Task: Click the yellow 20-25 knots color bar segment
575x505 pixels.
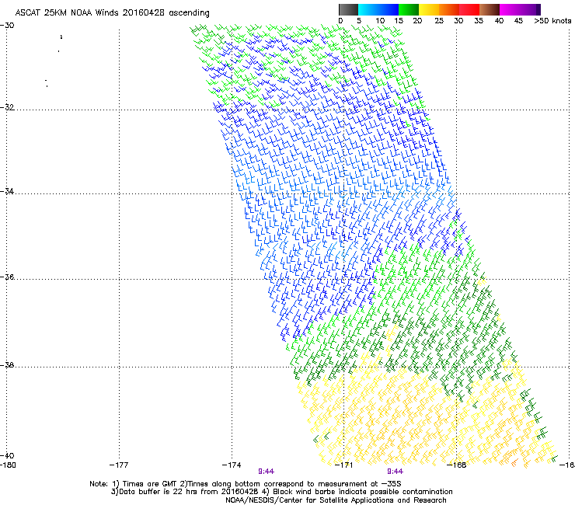Action: pyautogui.click(x=429, y=9)
